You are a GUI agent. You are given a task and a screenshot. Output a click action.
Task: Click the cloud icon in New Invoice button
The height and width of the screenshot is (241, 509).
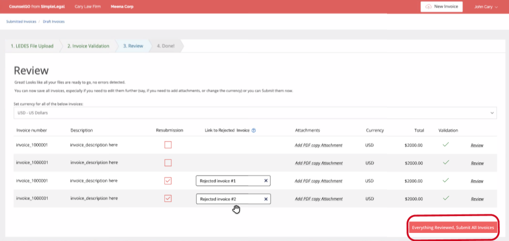pyautogui.click(x=429, y=7)
